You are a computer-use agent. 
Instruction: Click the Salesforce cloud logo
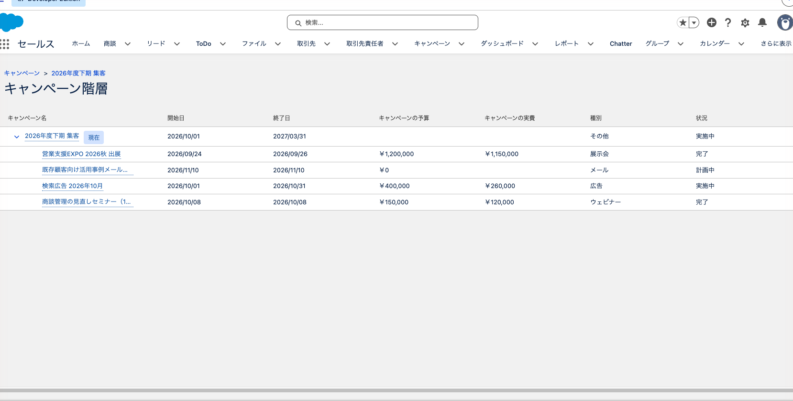[11, 22]
